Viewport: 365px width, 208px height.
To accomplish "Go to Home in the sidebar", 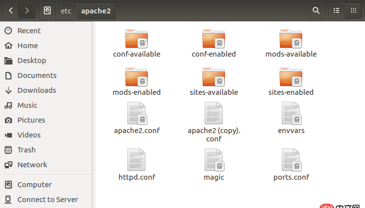I will (27, 46).
